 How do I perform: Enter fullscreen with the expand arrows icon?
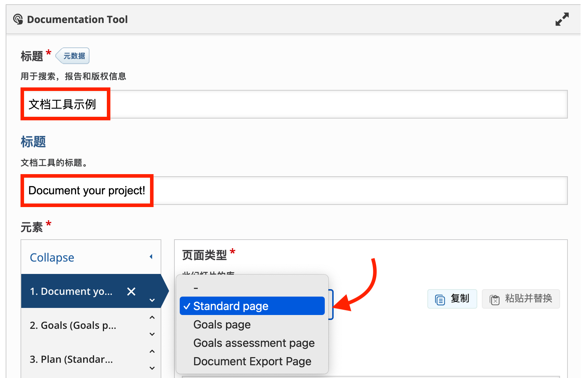coord(562,19)
